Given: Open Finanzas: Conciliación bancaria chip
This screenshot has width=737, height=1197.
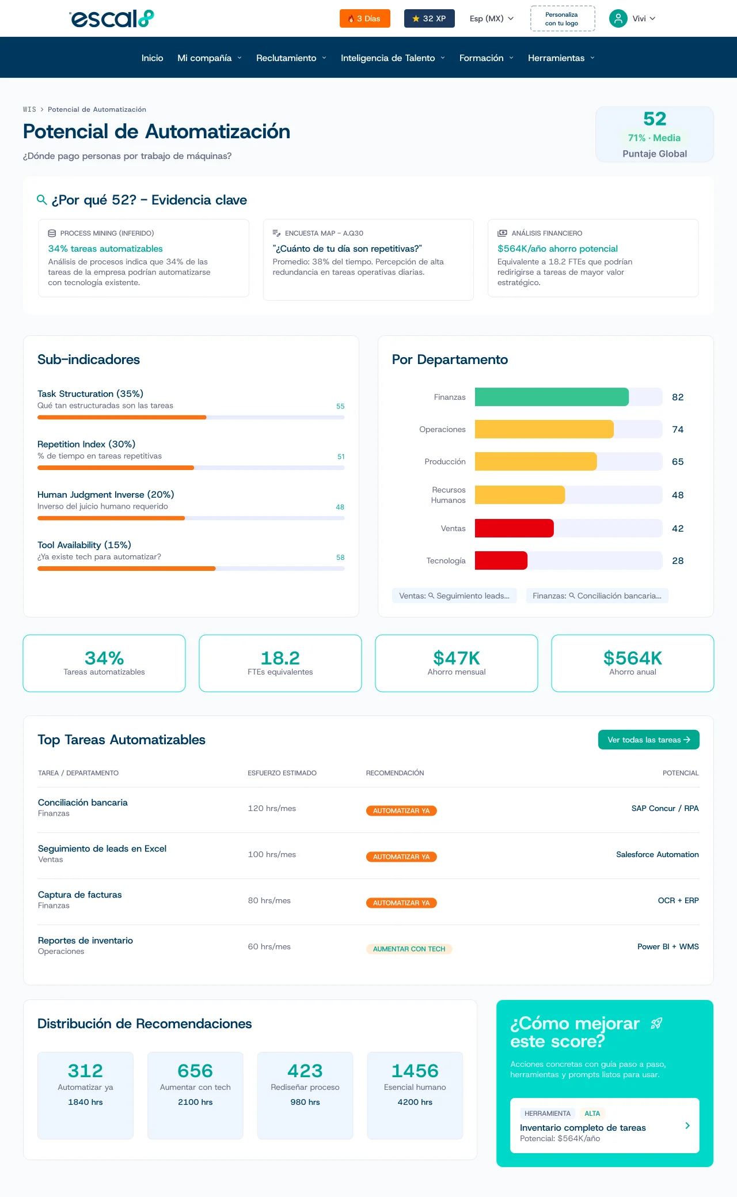Looking at the screenshot, I should pyautogui.click(x=597, y=596).
